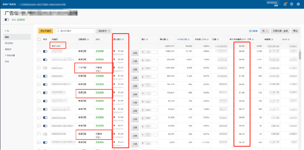Open the 筛选条件 filter dropdown

pyautogui.click(x=104, y=31)
